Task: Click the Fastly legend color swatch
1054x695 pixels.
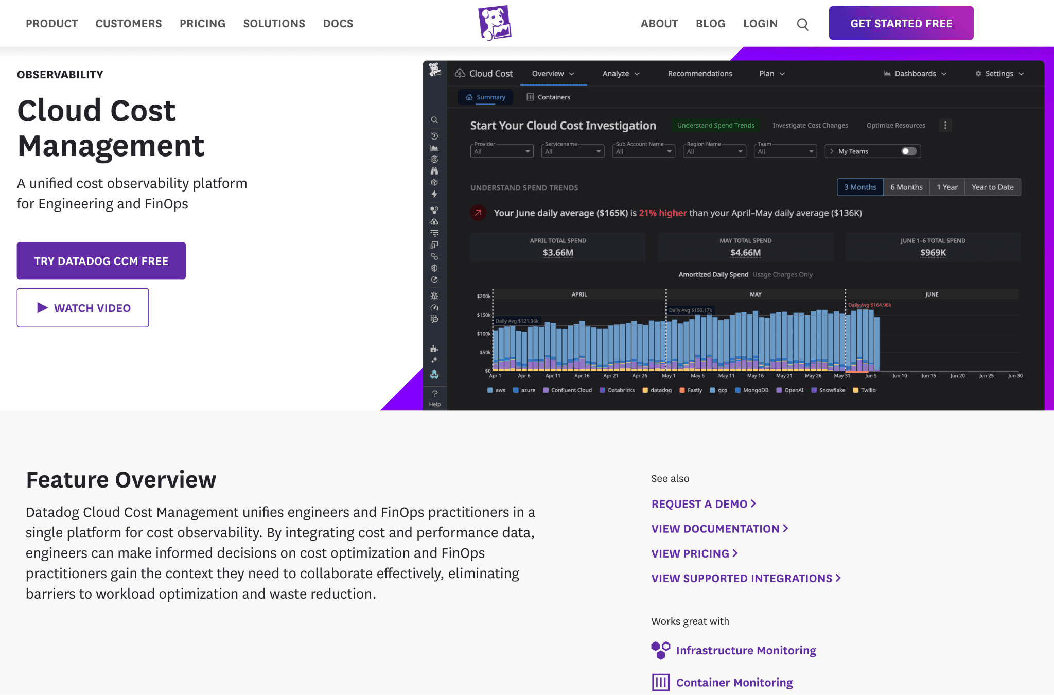Action: 682,390
